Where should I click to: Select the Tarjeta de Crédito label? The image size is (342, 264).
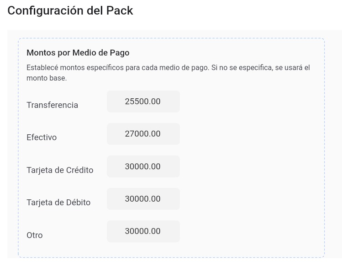[60, 170]
